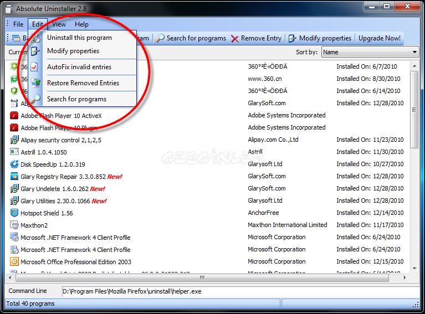Image resolution: width=425 pixels, height=314 pixels.
Task: Click the Upgrade Now! button
Action: [x=380, y=38]
